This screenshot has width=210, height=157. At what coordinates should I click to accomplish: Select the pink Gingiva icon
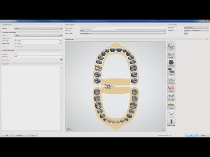pyautogui.click(x=171, y=89)
